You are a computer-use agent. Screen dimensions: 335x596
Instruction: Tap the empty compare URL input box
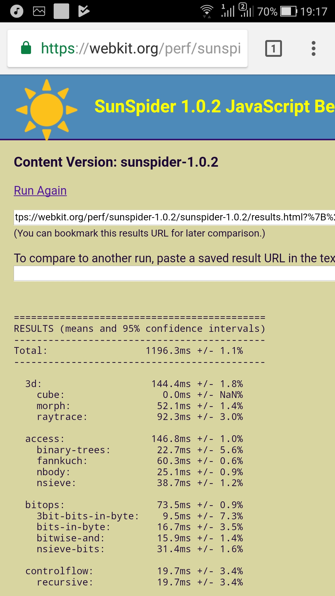click(x=174, y=273)
